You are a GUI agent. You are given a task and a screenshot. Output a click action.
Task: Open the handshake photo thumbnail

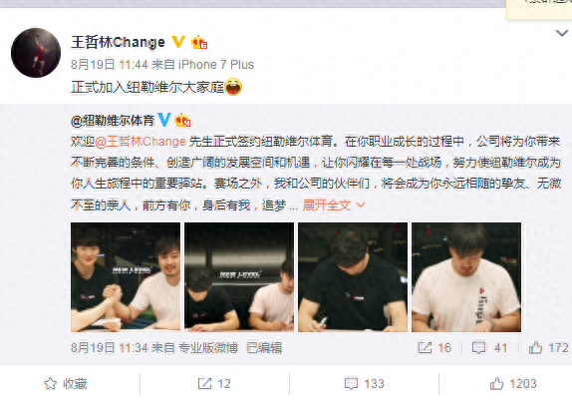(126, 277)
